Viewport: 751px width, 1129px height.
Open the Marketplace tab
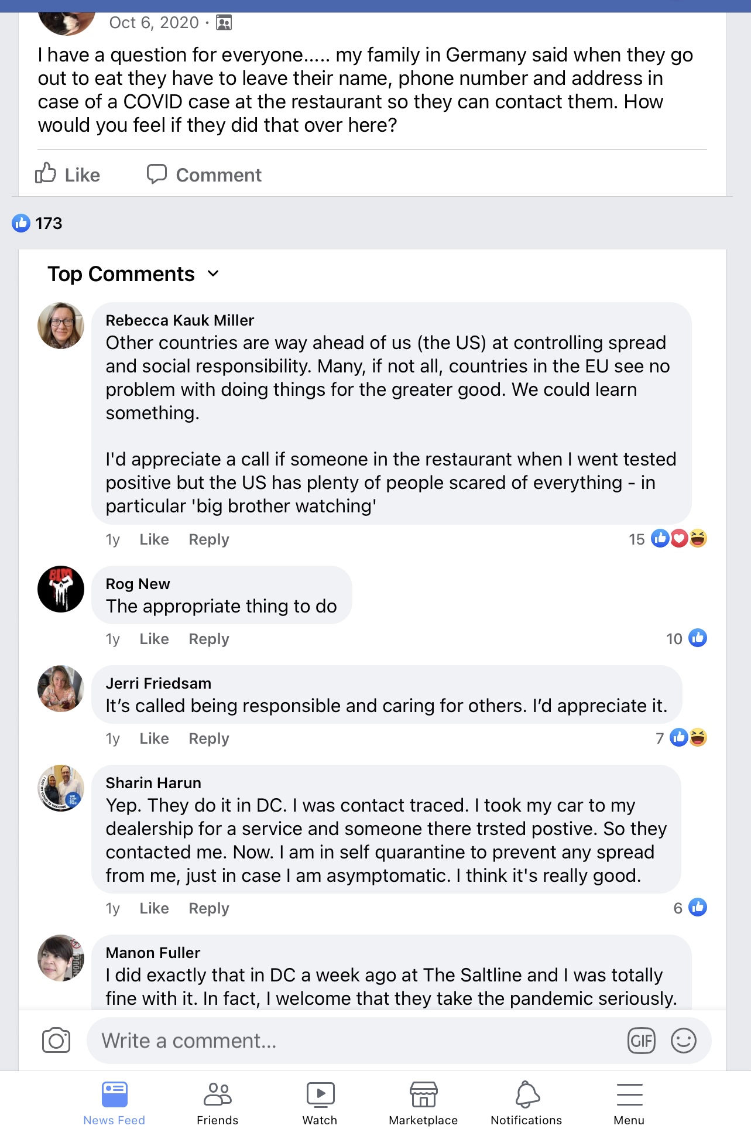pos(423,1103)
